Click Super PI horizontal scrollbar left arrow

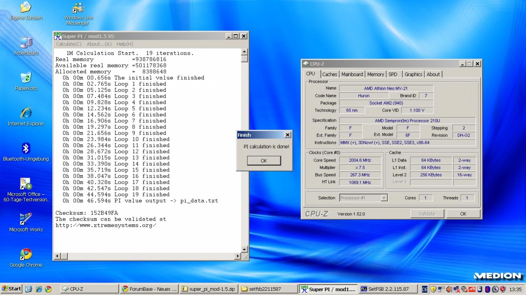click(57, 256)
